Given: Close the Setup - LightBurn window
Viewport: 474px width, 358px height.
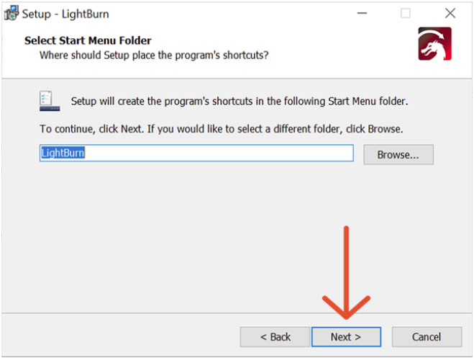Looking at the screenshot, I should pos(450,13).
